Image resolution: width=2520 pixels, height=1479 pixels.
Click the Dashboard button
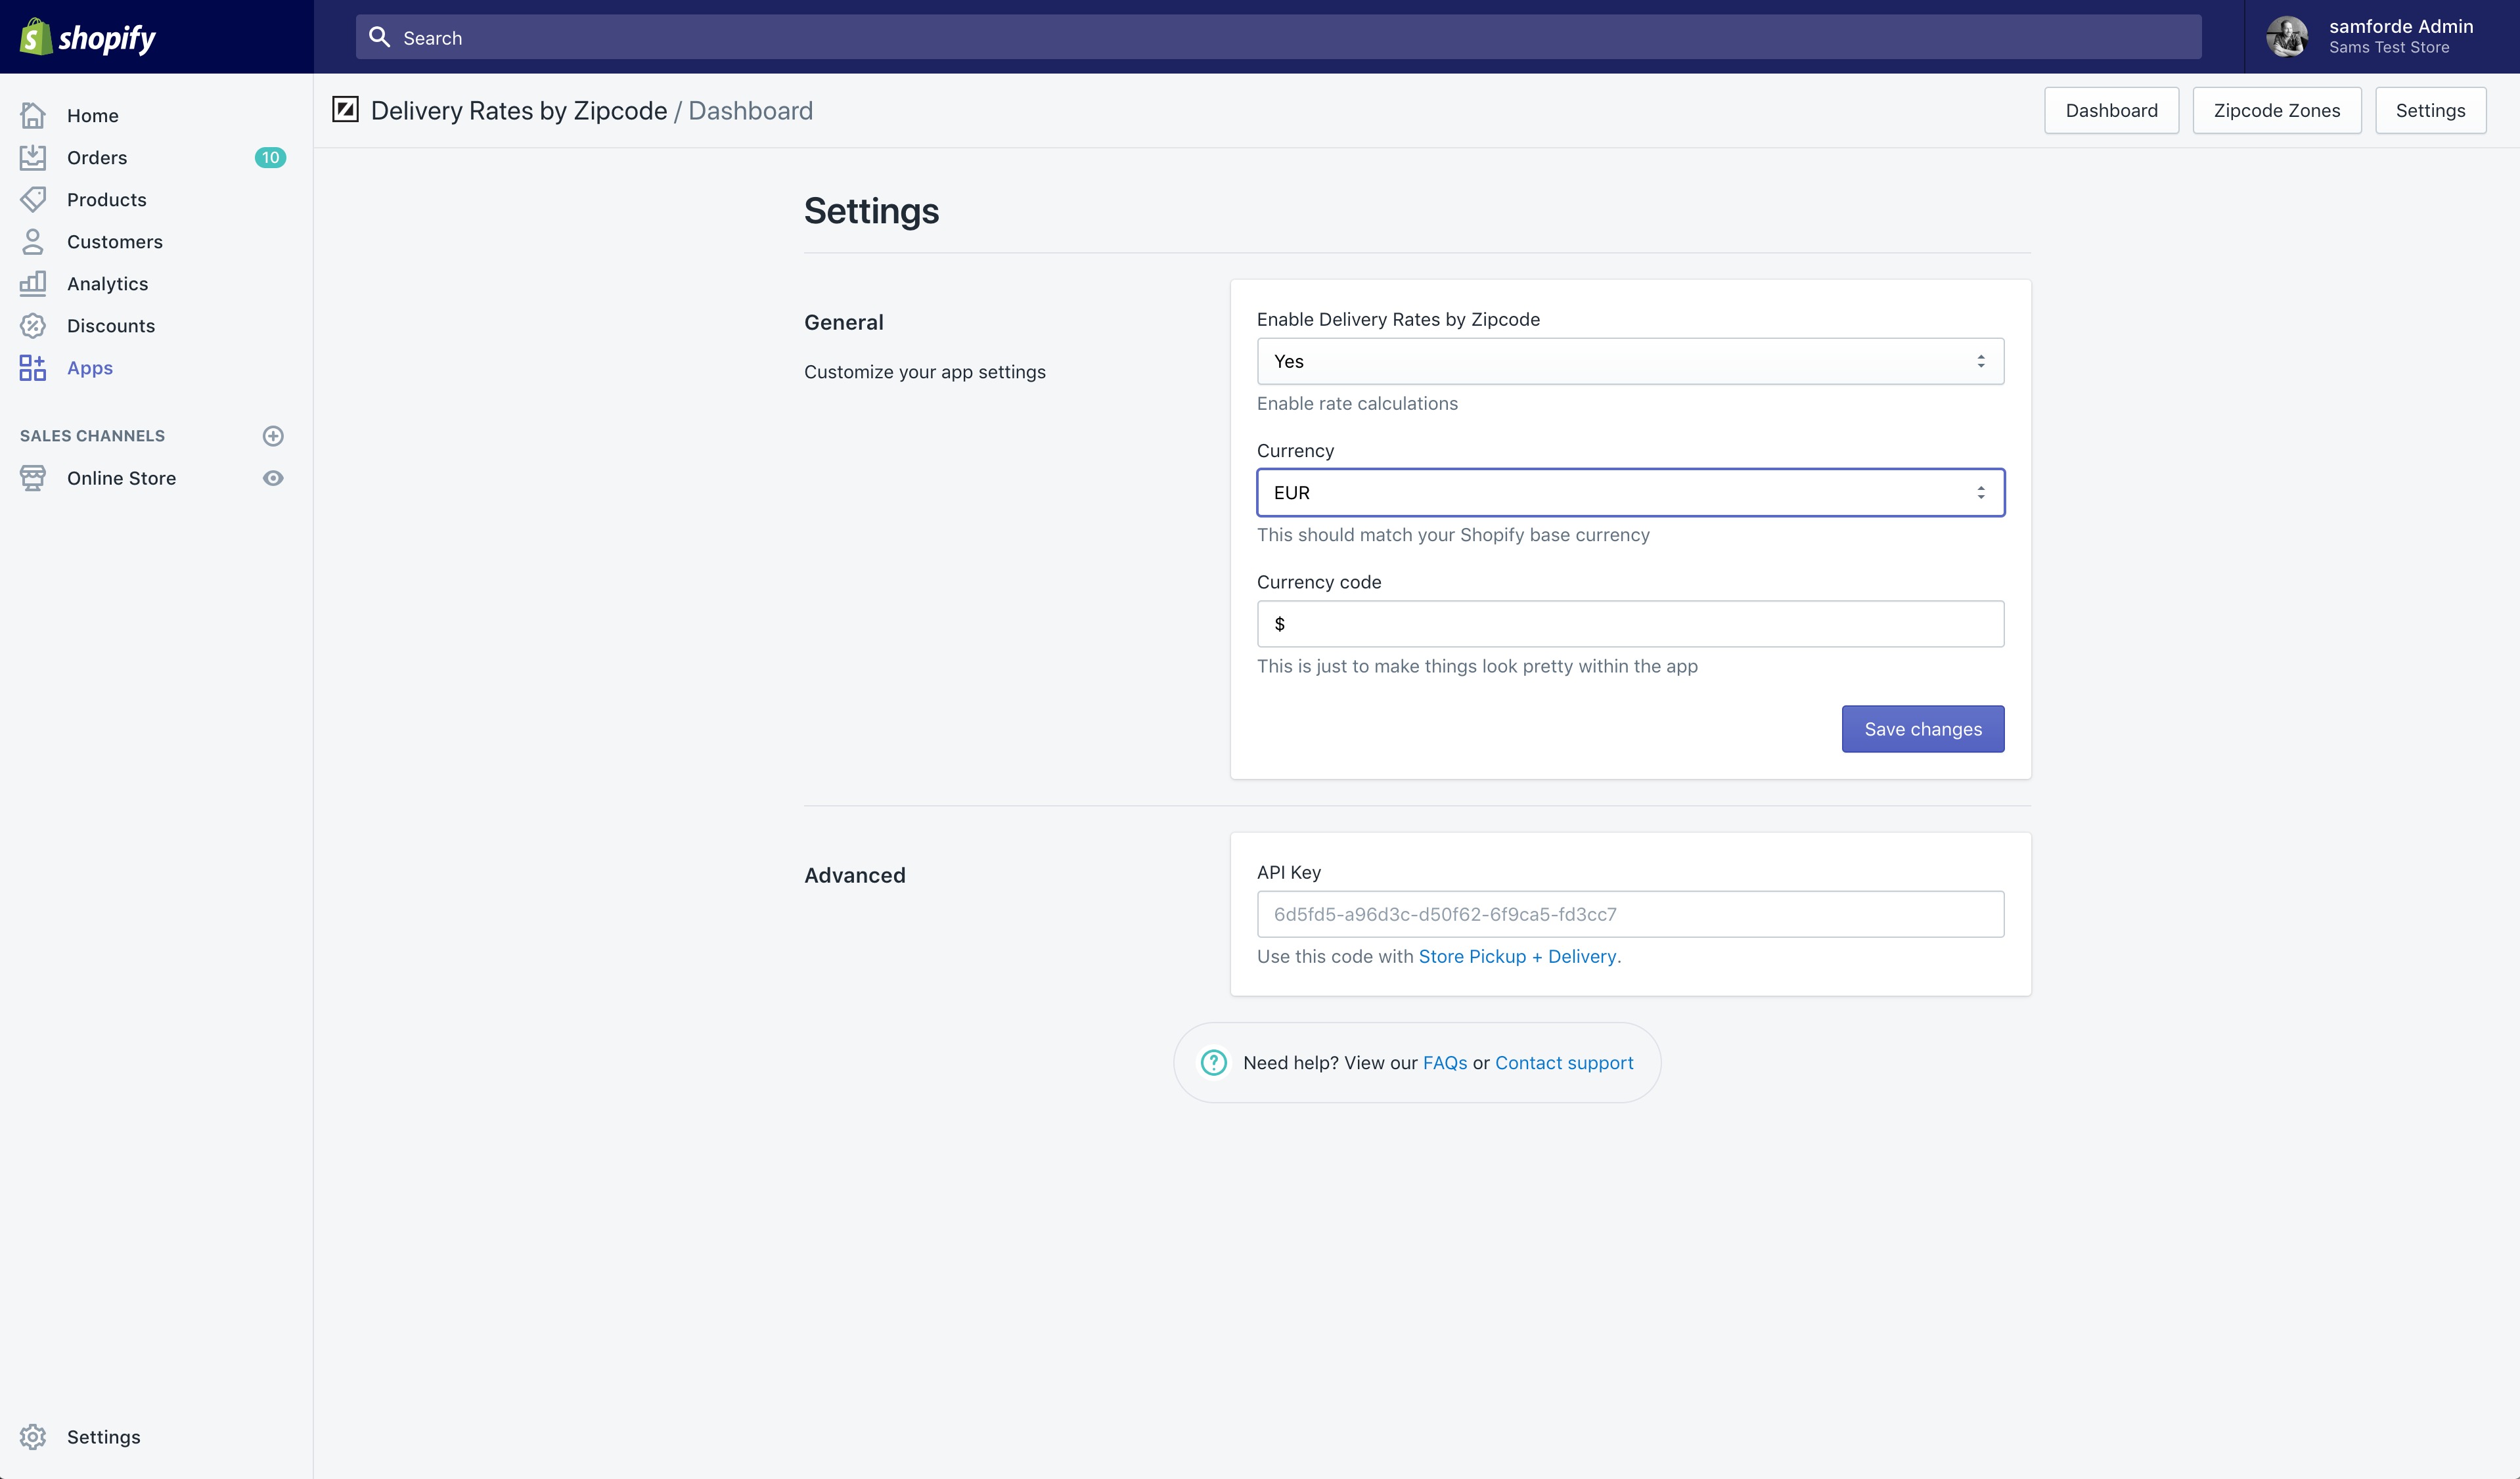click(2111, 110)
